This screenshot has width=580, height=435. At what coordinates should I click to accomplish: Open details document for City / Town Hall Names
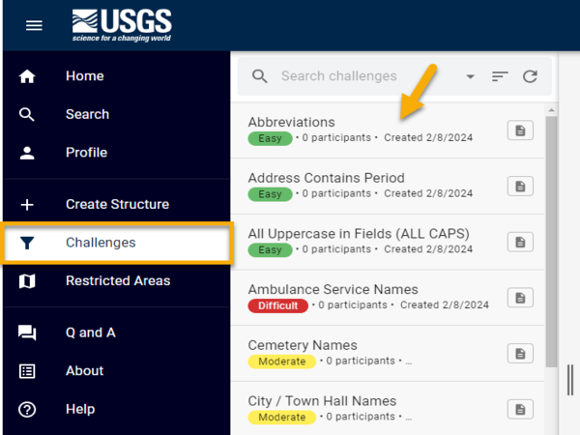pos(520,410)
